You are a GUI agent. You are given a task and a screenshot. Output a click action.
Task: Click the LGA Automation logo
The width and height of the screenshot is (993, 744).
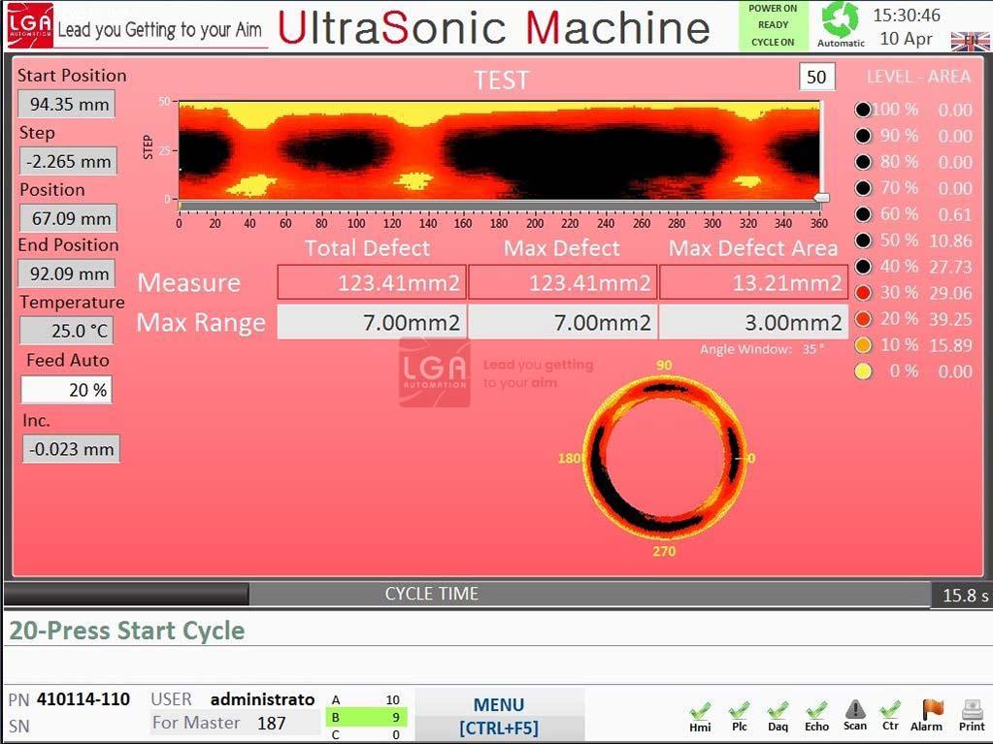click(30, 25)
